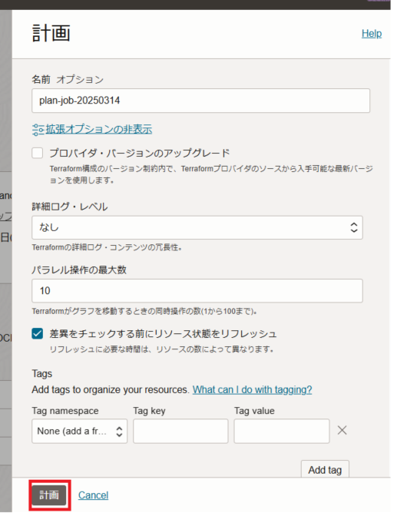The width and height of the screenshot is (397, 516).
Task: Click the Add tag button
Action: point(325,469)
